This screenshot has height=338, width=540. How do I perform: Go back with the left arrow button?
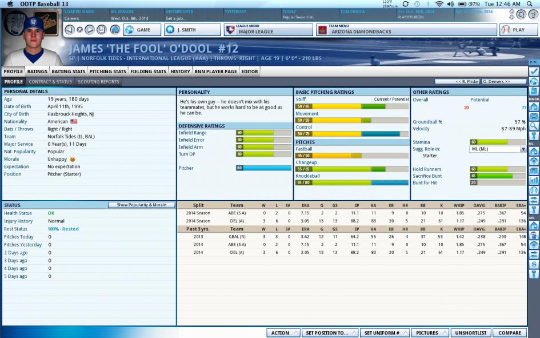[70, 30]
